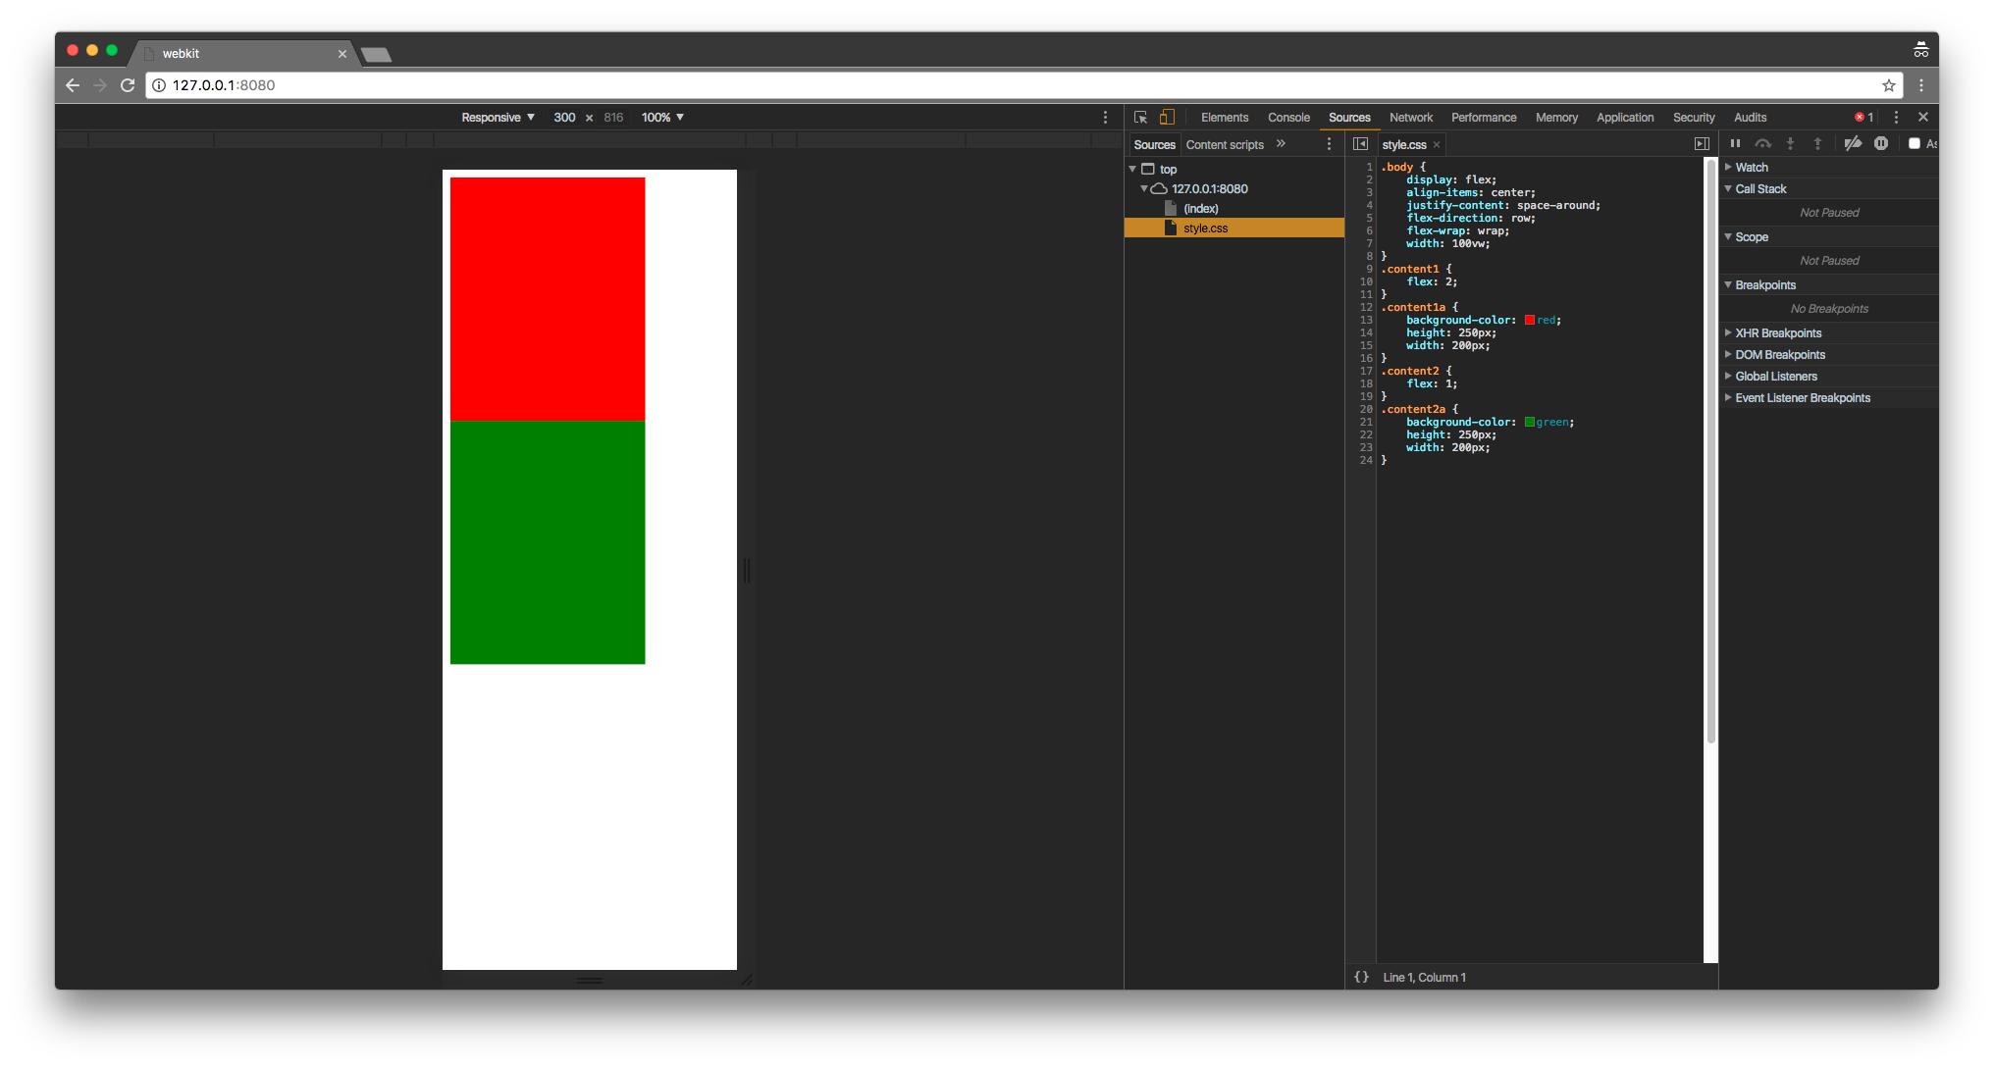Hide the debugger sidebar icon
The image size is (1994, 1068).
click(1702, 144)
